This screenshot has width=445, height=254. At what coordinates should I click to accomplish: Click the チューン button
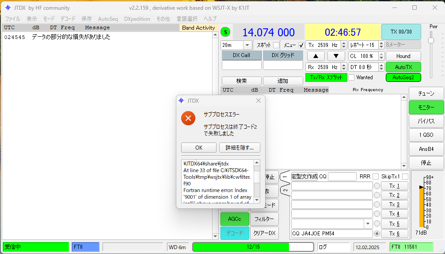click(426, 93)
